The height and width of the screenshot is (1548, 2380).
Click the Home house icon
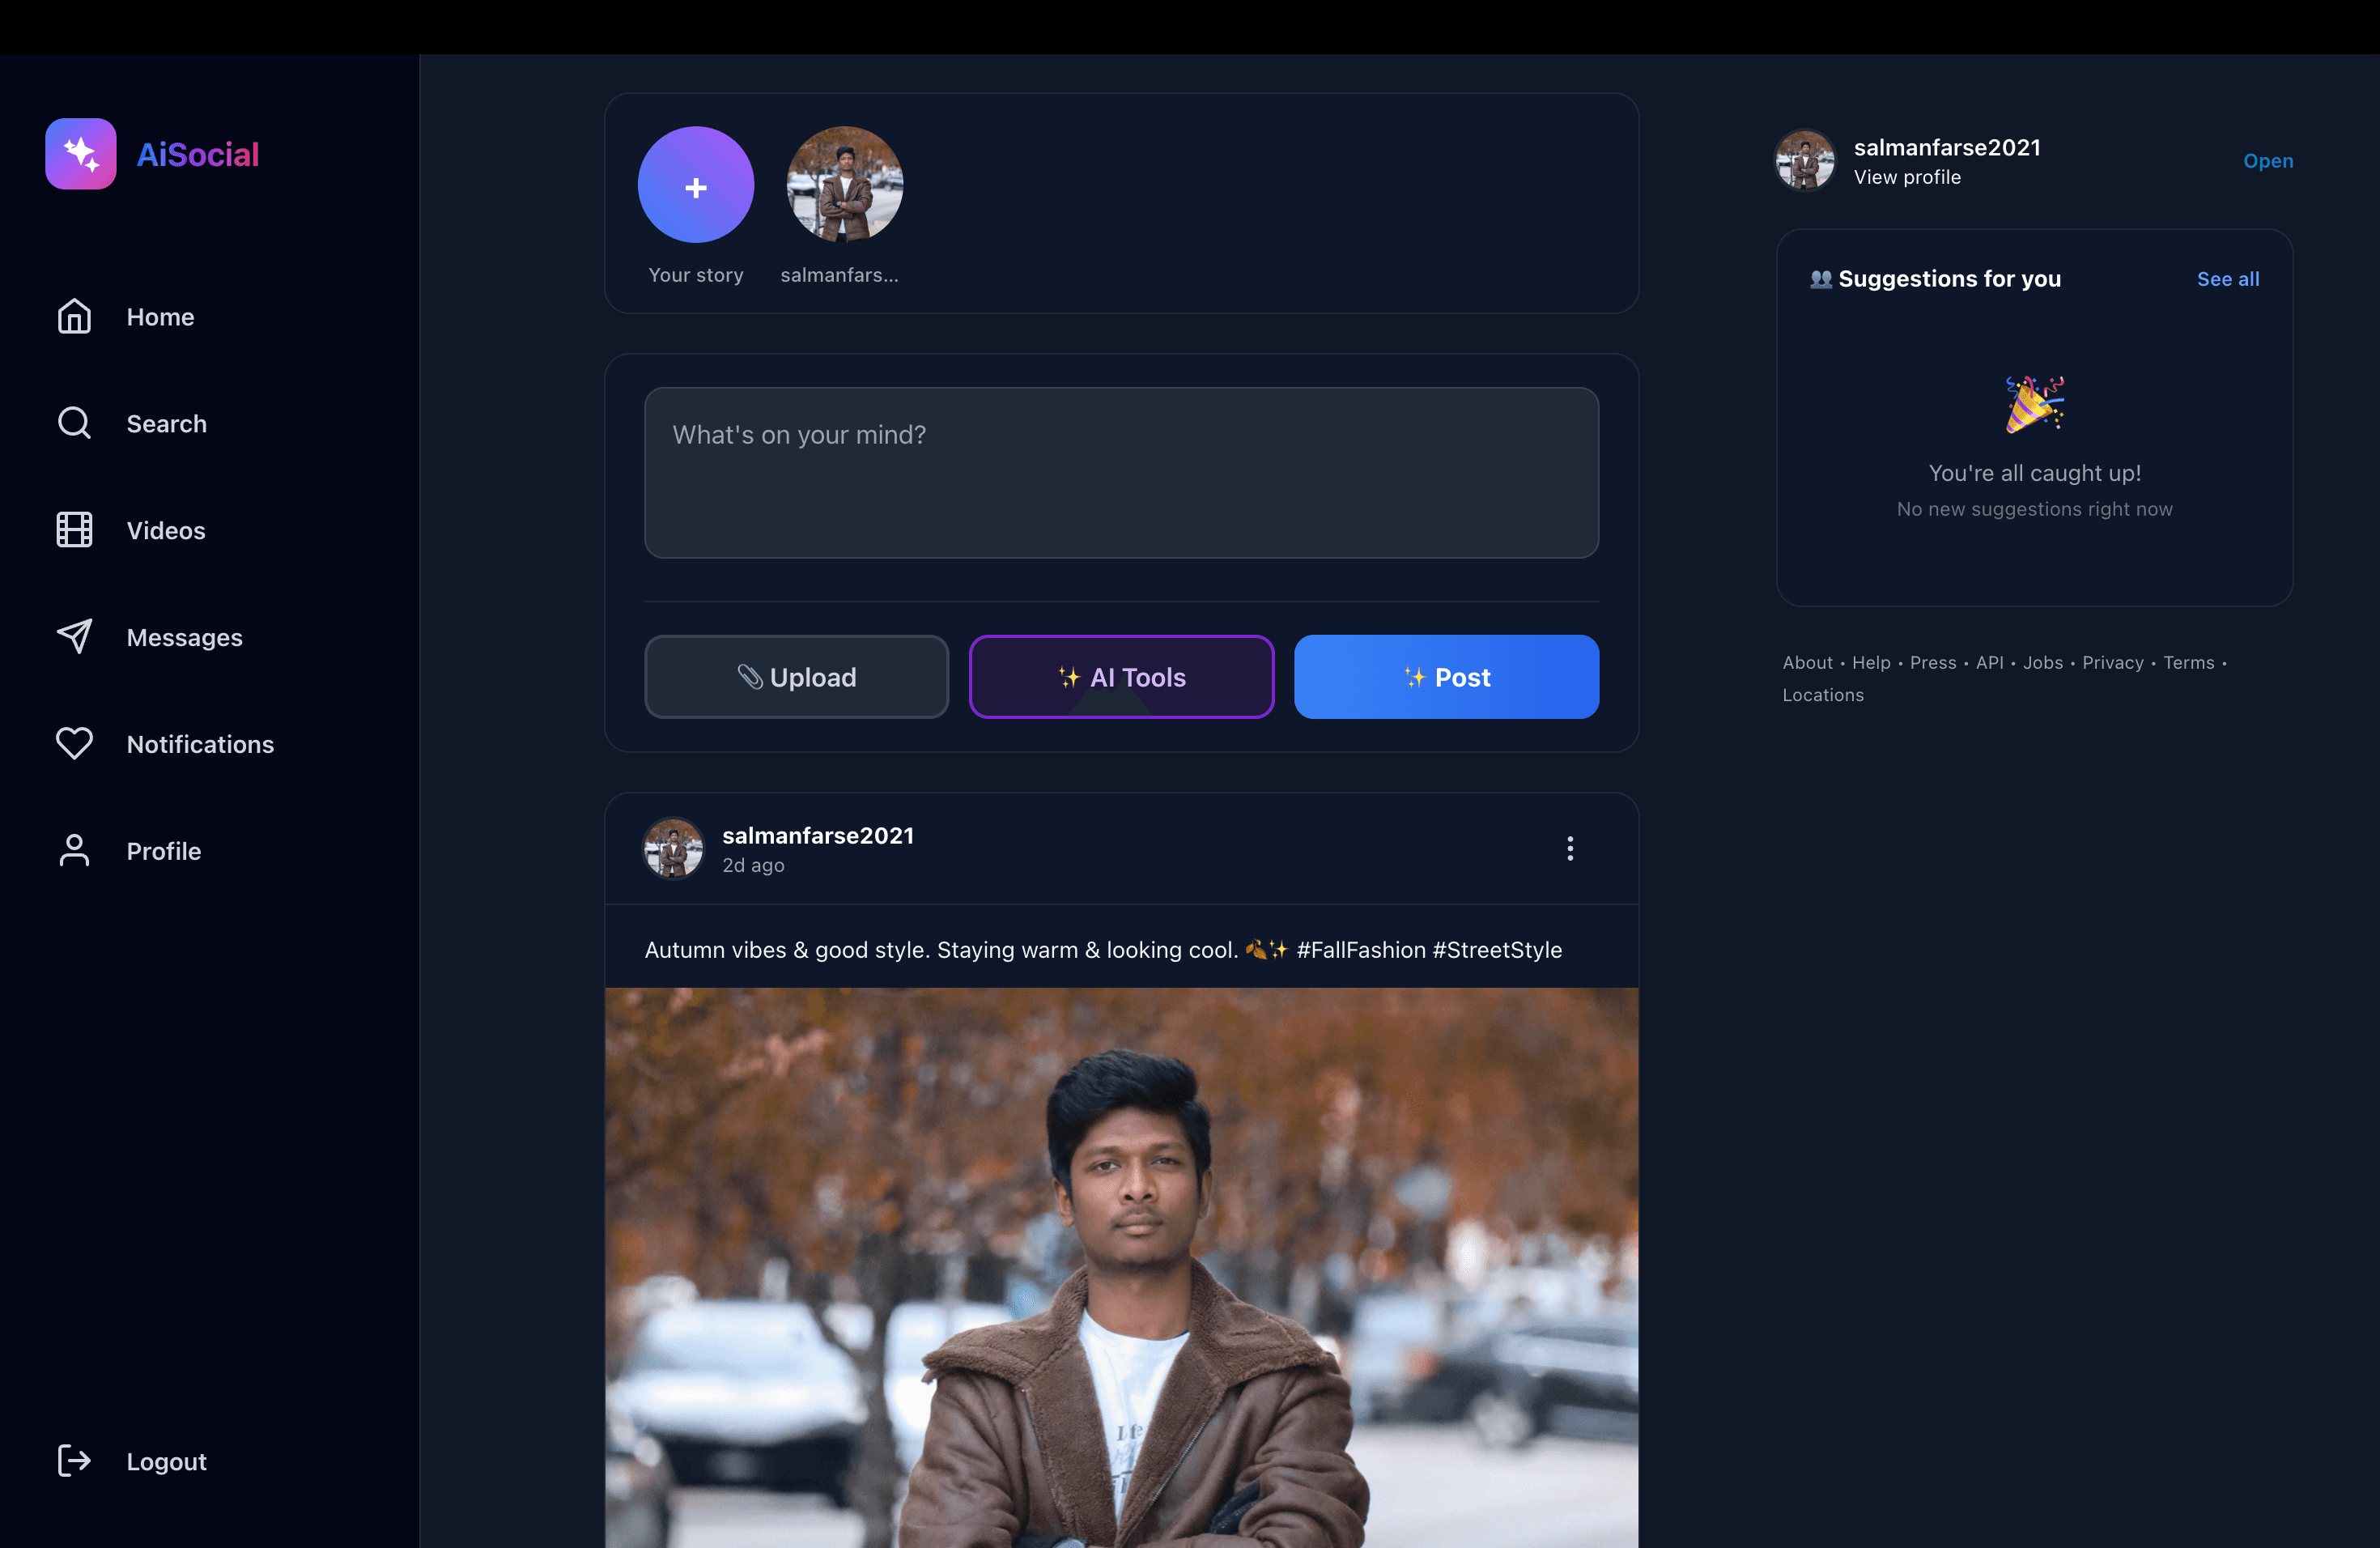point(74,317)
